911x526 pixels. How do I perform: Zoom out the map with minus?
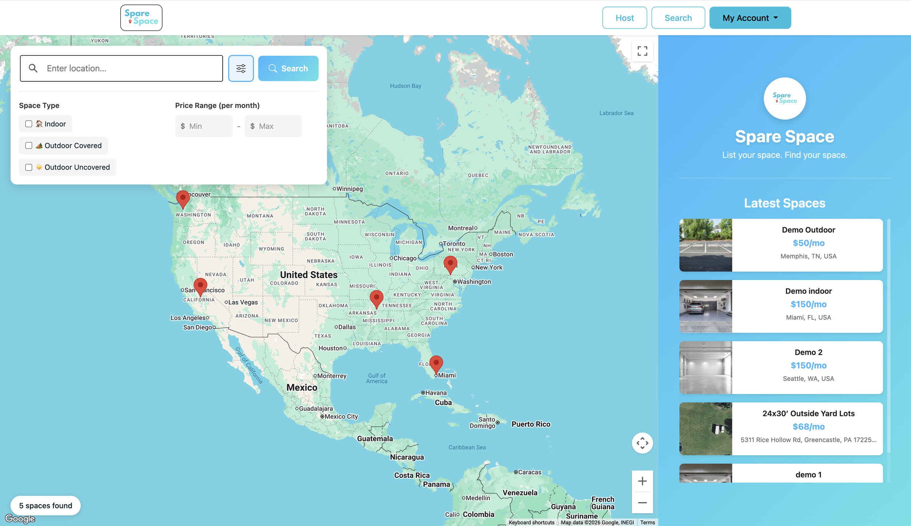click(642, 503)
